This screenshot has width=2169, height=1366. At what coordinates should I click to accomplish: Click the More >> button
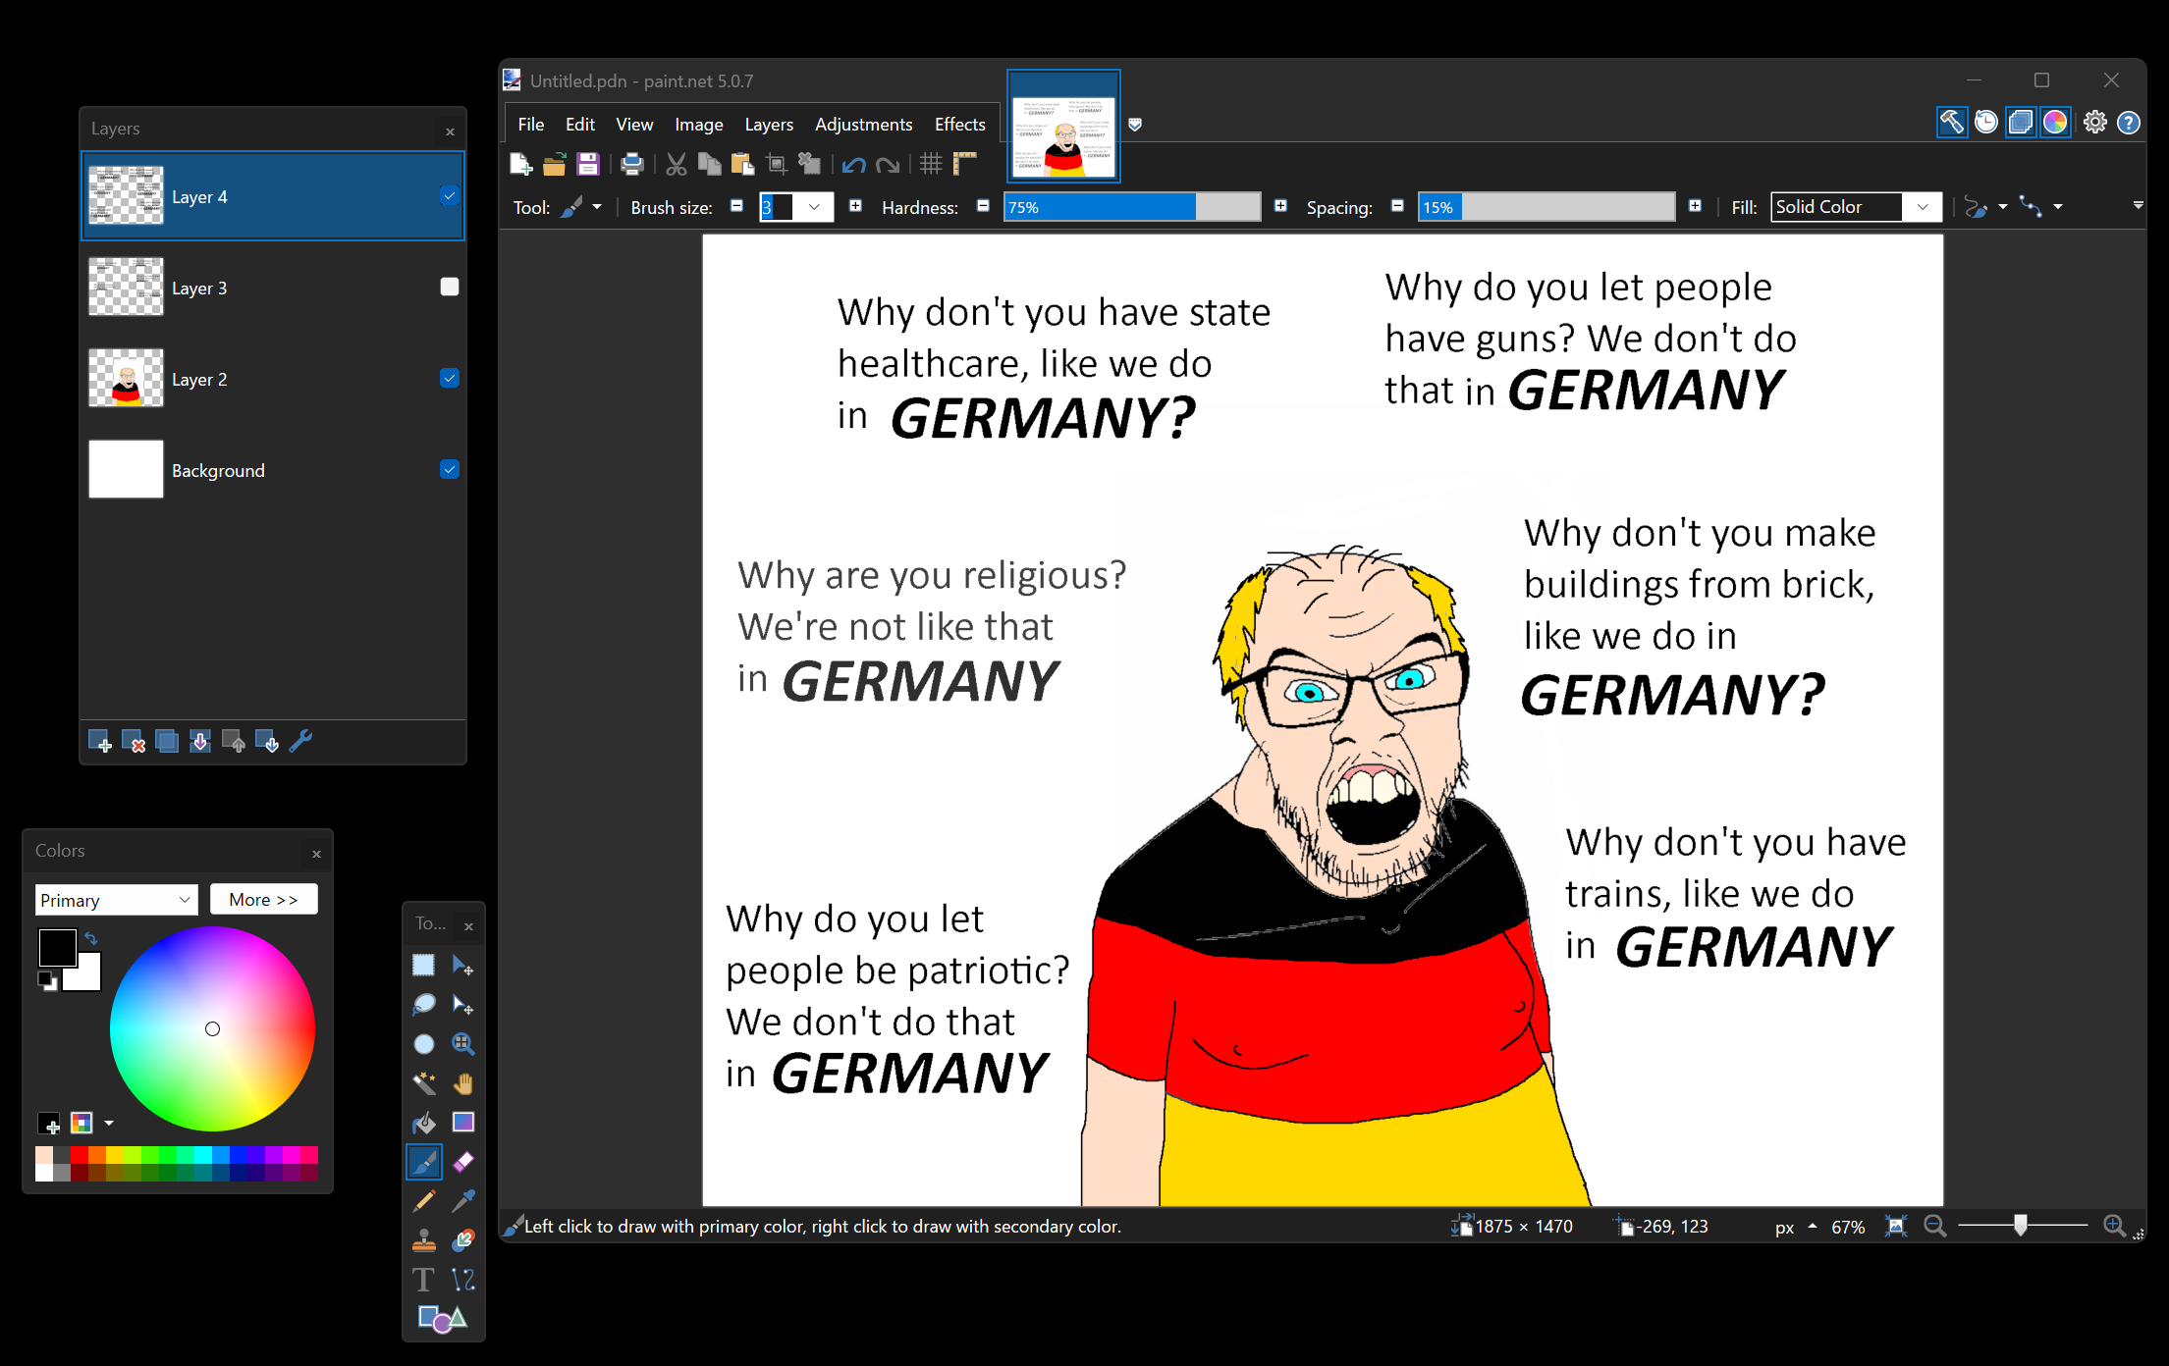pyautogui.click(x=263, y=900)
